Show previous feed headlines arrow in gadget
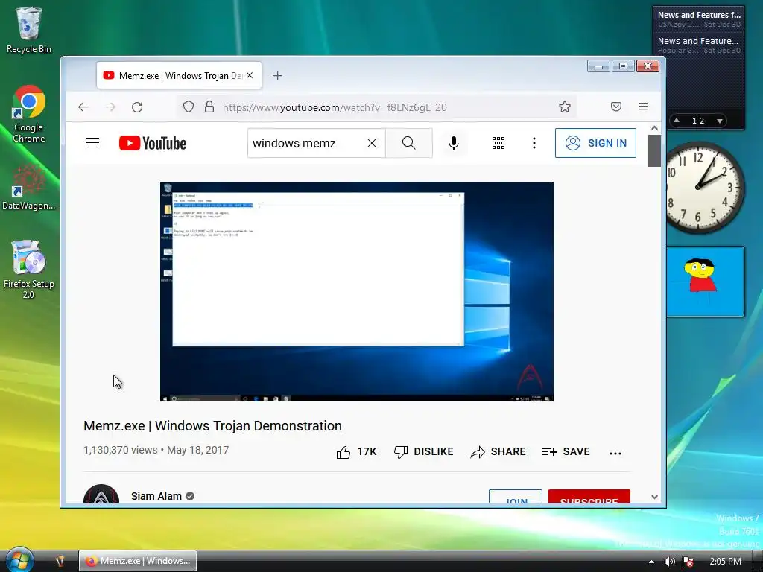The image size is (763, 572). click(677, 120)
